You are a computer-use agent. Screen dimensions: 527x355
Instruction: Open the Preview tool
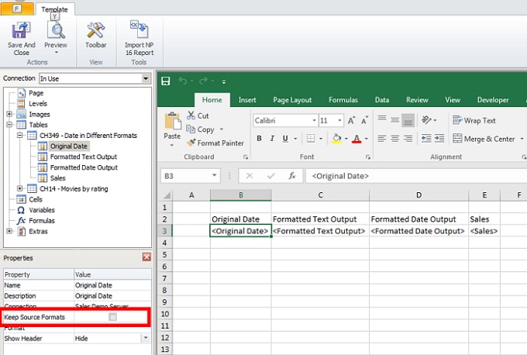pos(56,30)
